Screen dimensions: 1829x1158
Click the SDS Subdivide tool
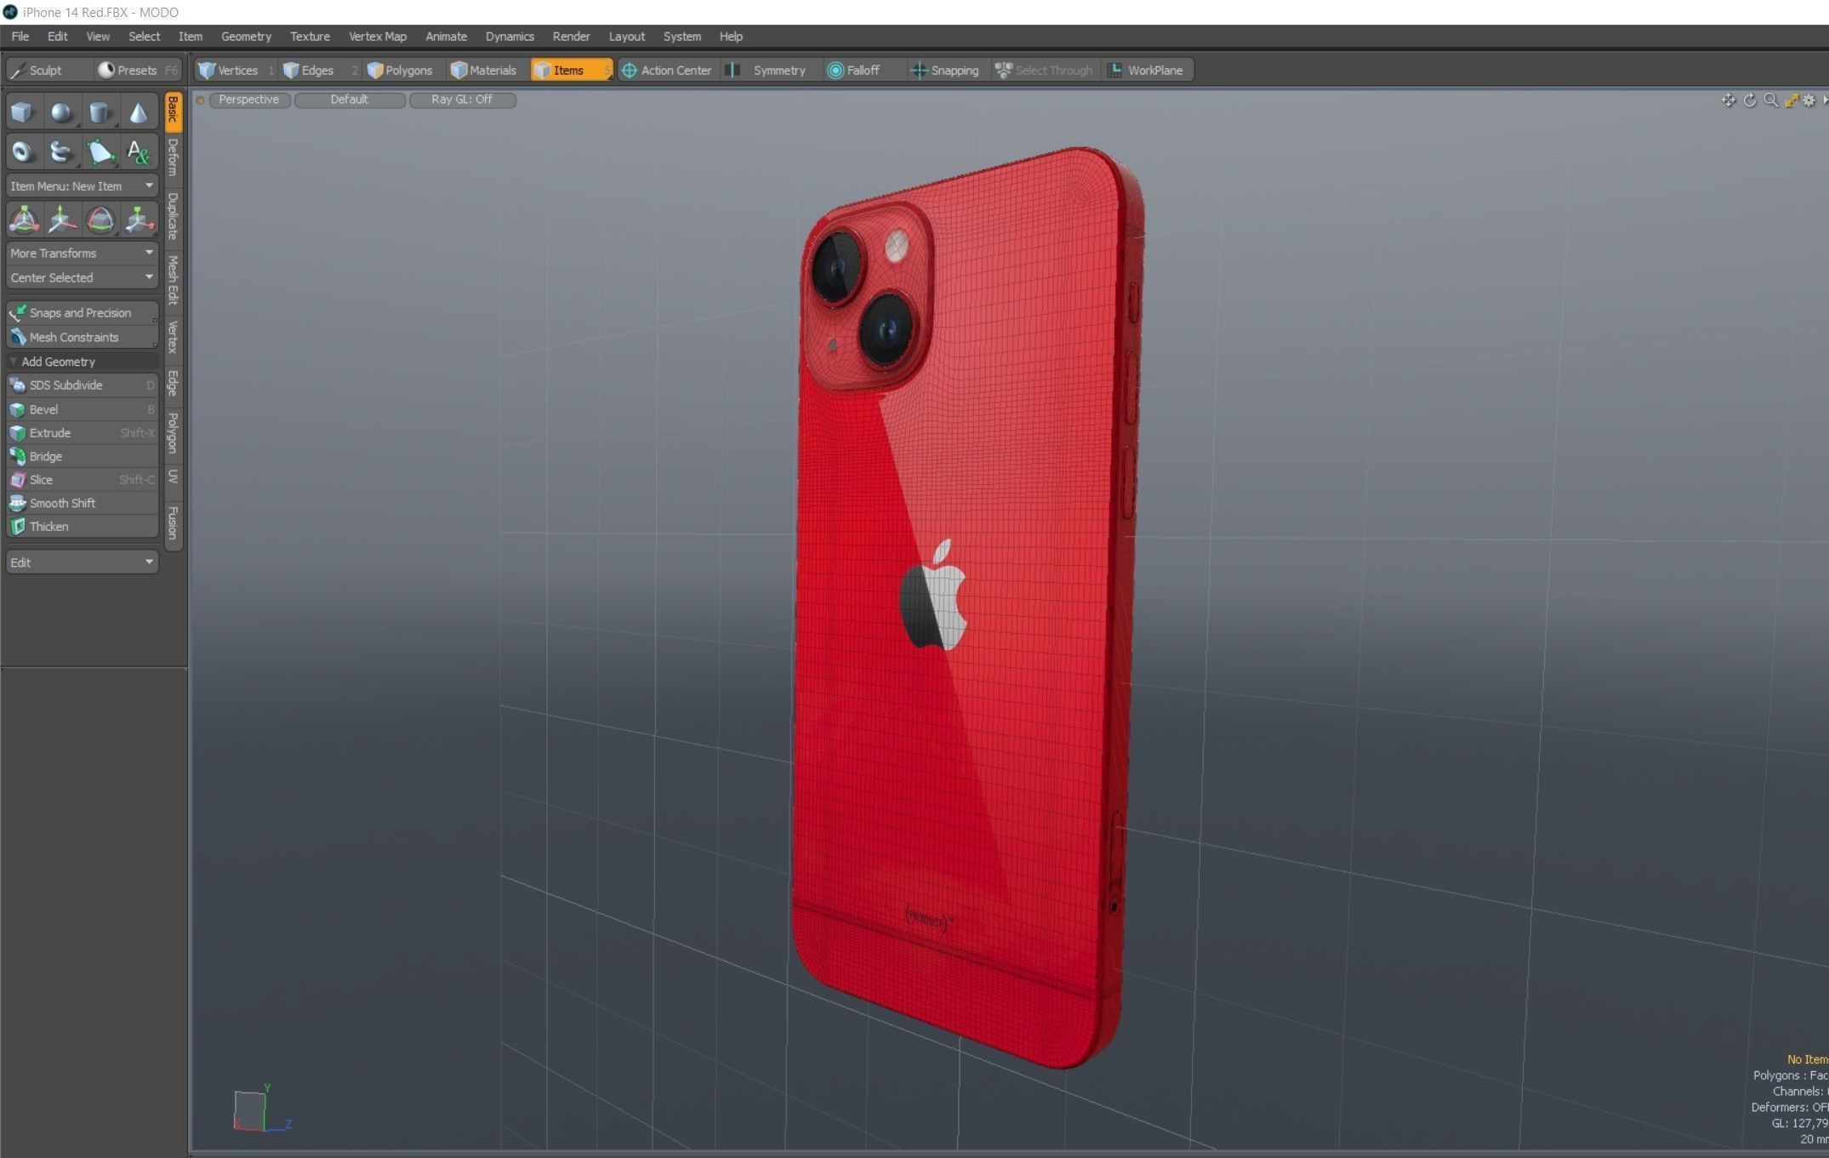tap(82, 385)
